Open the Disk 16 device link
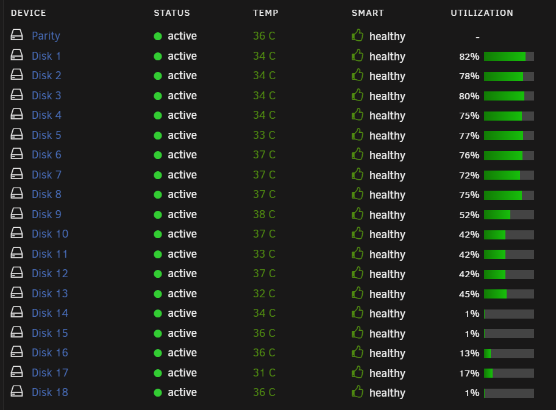The image size is (556, 410). tap(50, 353)
